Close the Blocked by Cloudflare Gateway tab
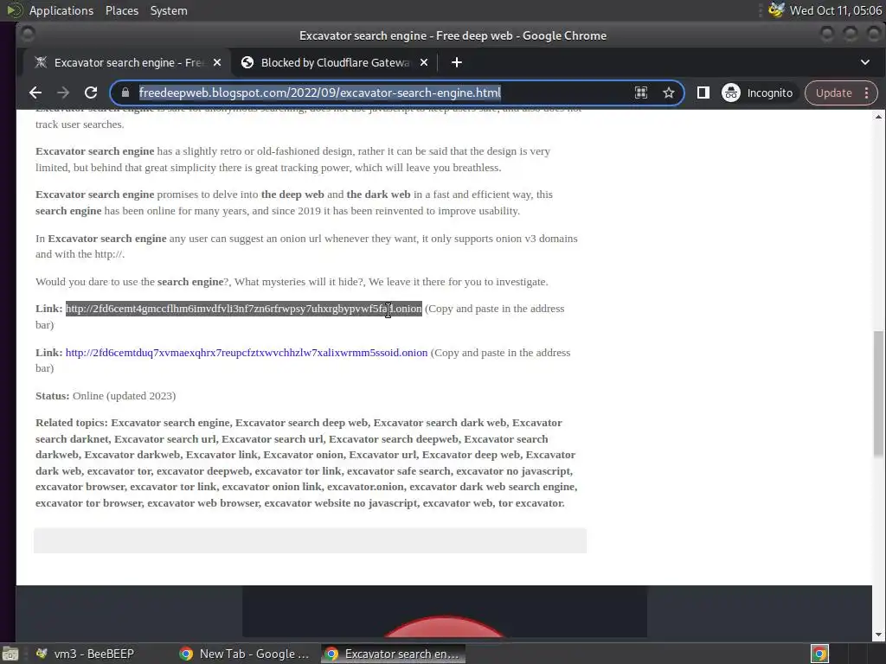886x664 pixels. coord(424,62)
